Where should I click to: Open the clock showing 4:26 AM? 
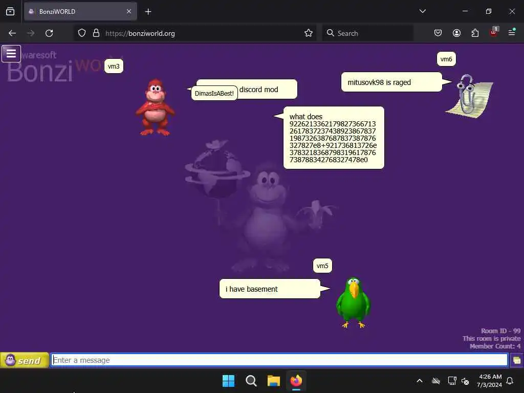point(489,381)
